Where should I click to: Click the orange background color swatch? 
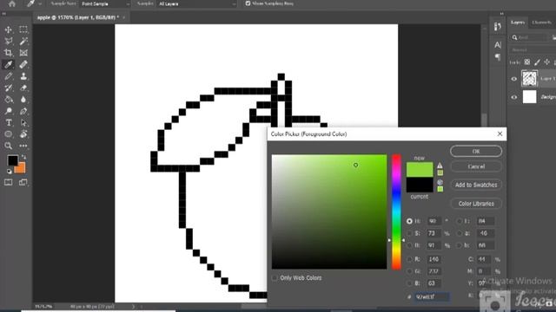coord(21,170)
